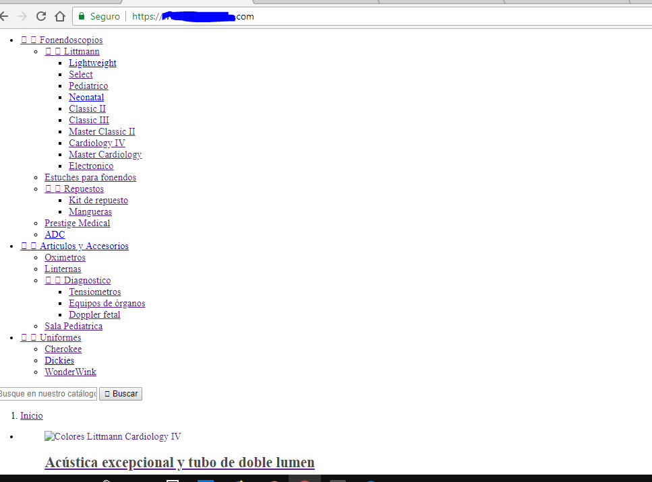Open the Kit de repuesto link
The image size is (652, 482).
click(x=98, y=200)
